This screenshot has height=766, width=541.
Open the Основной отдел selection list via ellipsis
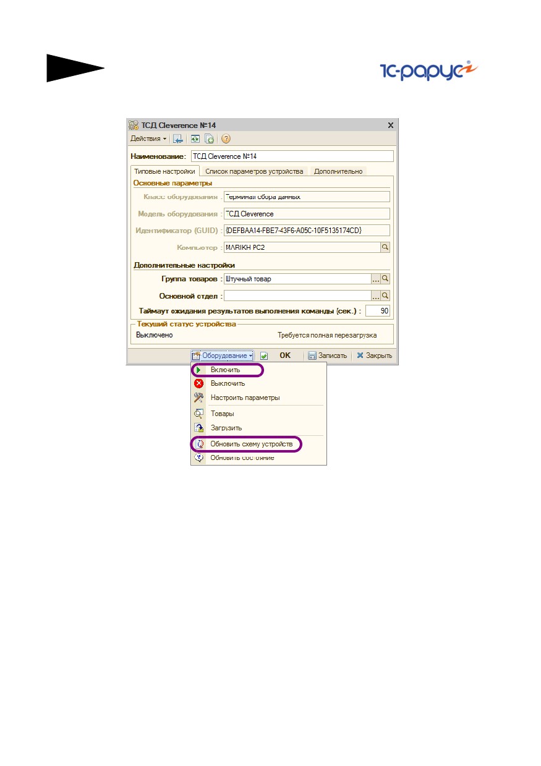[375, 296]
